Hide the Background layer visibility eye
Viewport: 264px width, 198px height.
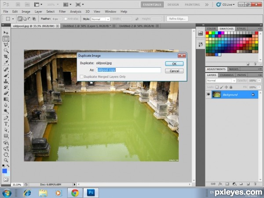click(209, 95)
